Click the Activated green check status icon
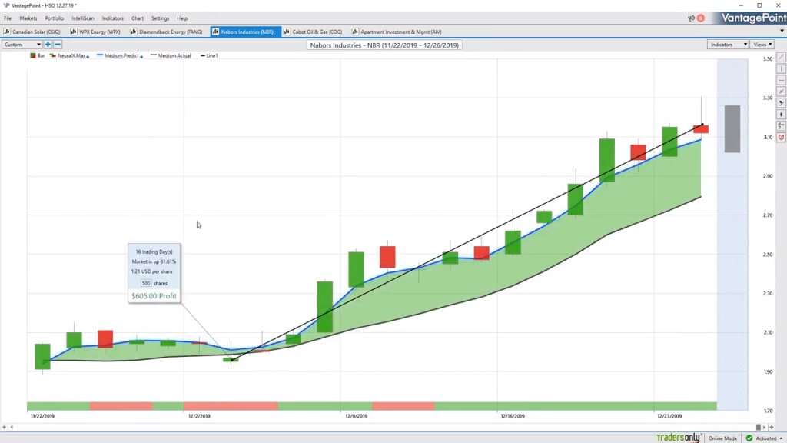Image resolution: width=787 pixels, height=443 pixels. (x=749, y=438)
